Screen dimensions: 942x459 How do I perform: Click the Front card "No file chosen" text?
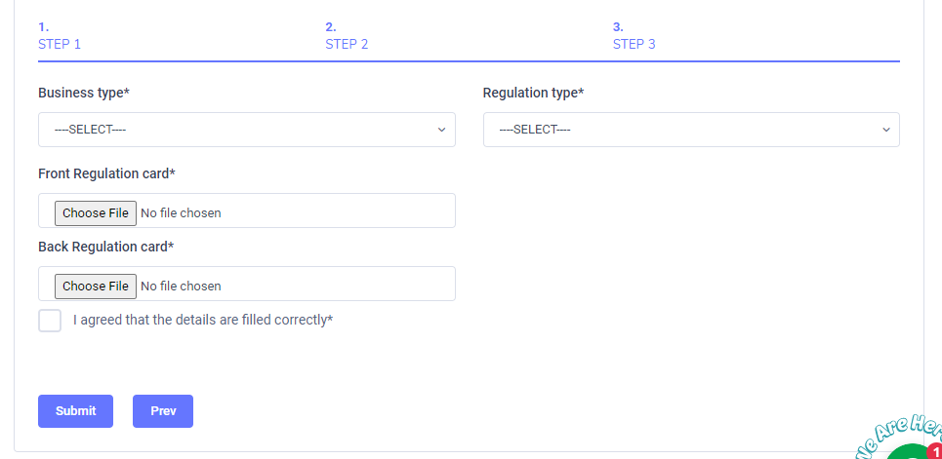[181, 212]
